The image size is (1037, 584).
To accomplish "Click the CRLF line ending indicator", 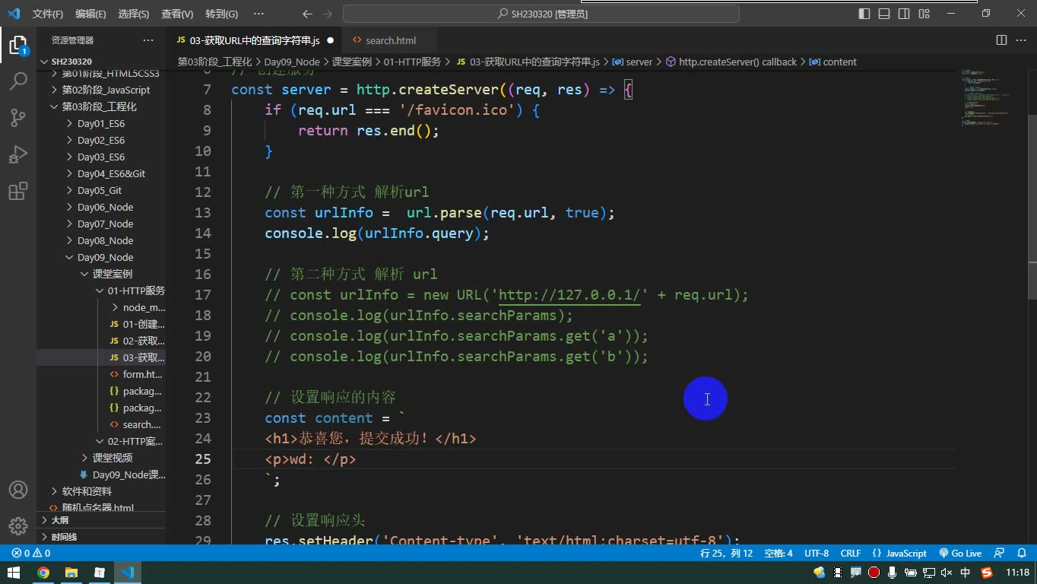I will tap(851, 553).
